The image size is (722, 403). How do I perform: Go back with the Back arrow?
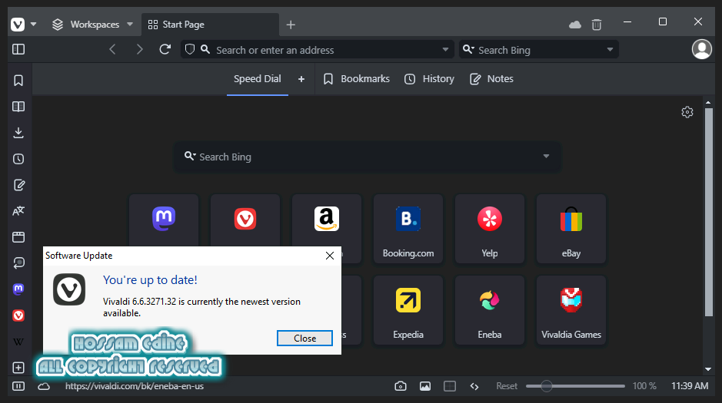point(112,49)
